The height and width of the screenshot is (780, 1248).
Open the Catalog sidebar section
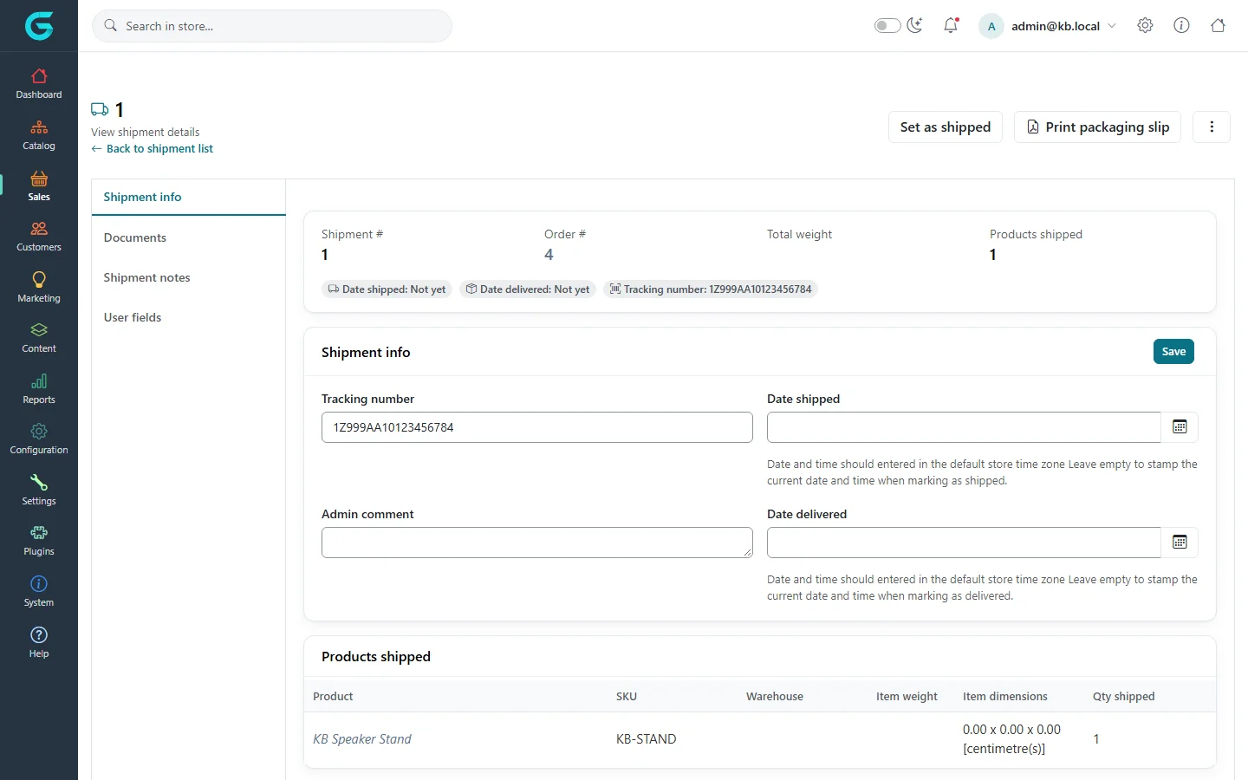[39, 135]
